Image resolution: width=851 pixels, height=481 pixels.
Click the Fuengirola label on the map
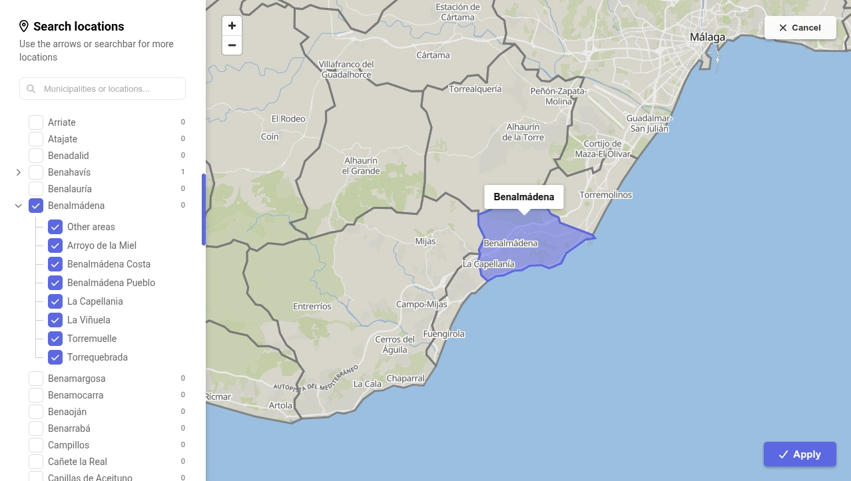pyautogui.click(x=443, y=334)
